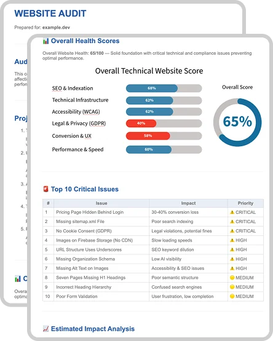Viewport: 273px width, 341px height.
Task: Click the WEBSITE AUDIT title on the back page
Action: click(x=50, y=14)
